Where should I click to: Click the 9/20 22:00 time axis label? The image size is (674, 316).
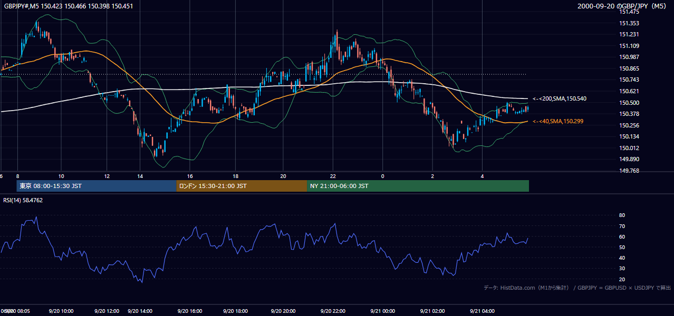(x=332, y=311)
